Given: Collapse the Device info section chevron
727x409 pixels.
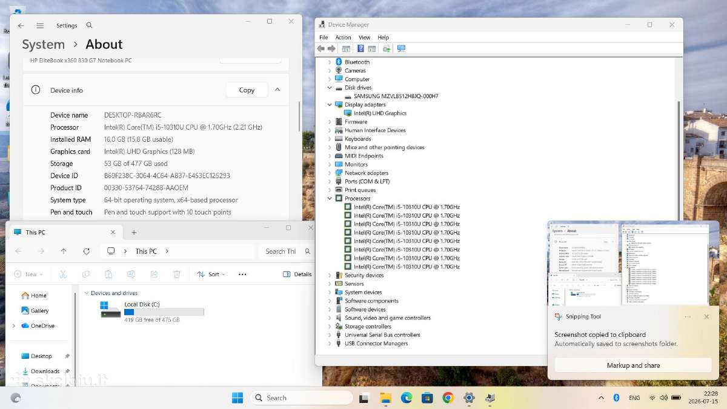Looking at the screenshot, I should click(277, 90).
